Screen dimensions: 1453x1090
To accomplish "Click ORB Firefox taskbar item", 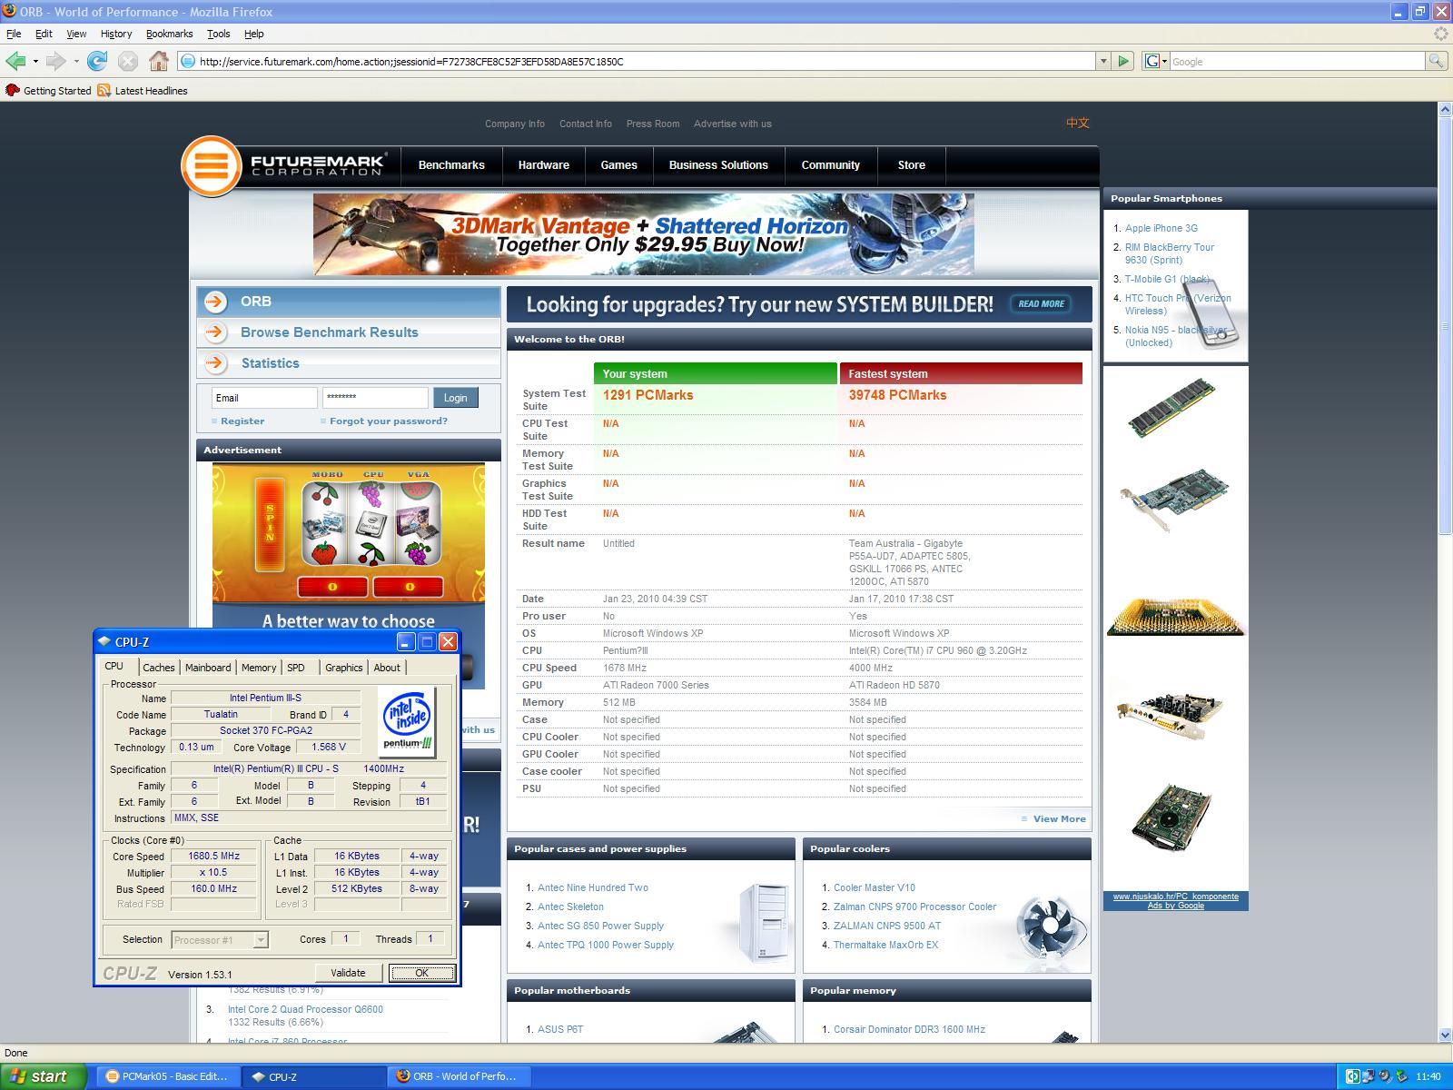I will pyautogui.click(x=460, y=1076).
